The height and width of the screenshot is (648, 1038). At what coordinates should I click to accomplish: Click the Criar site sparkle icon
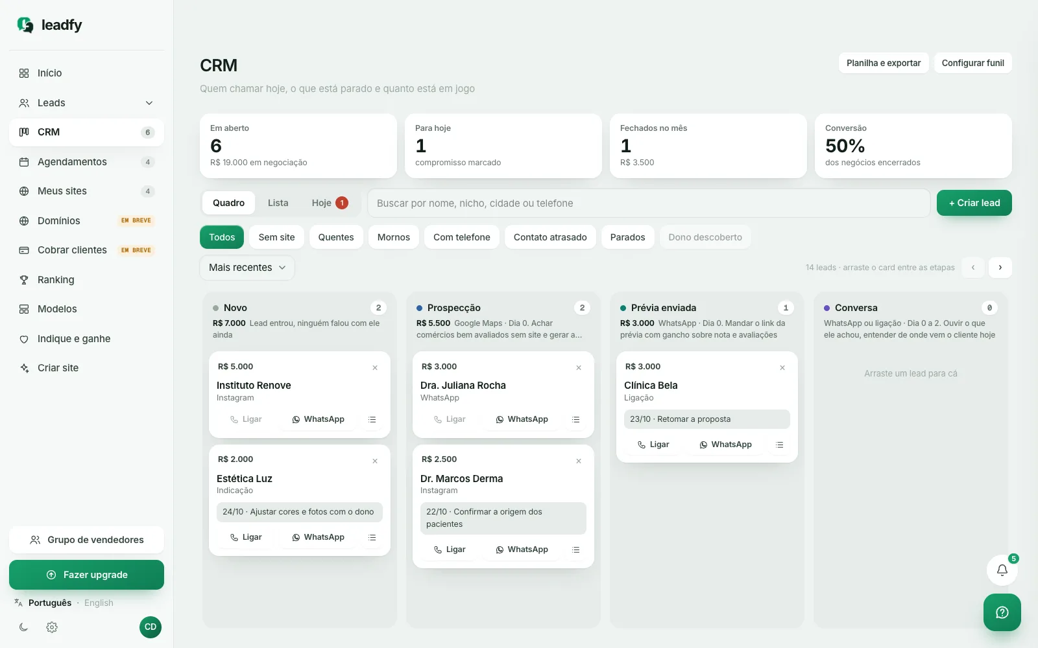(24, 368)
